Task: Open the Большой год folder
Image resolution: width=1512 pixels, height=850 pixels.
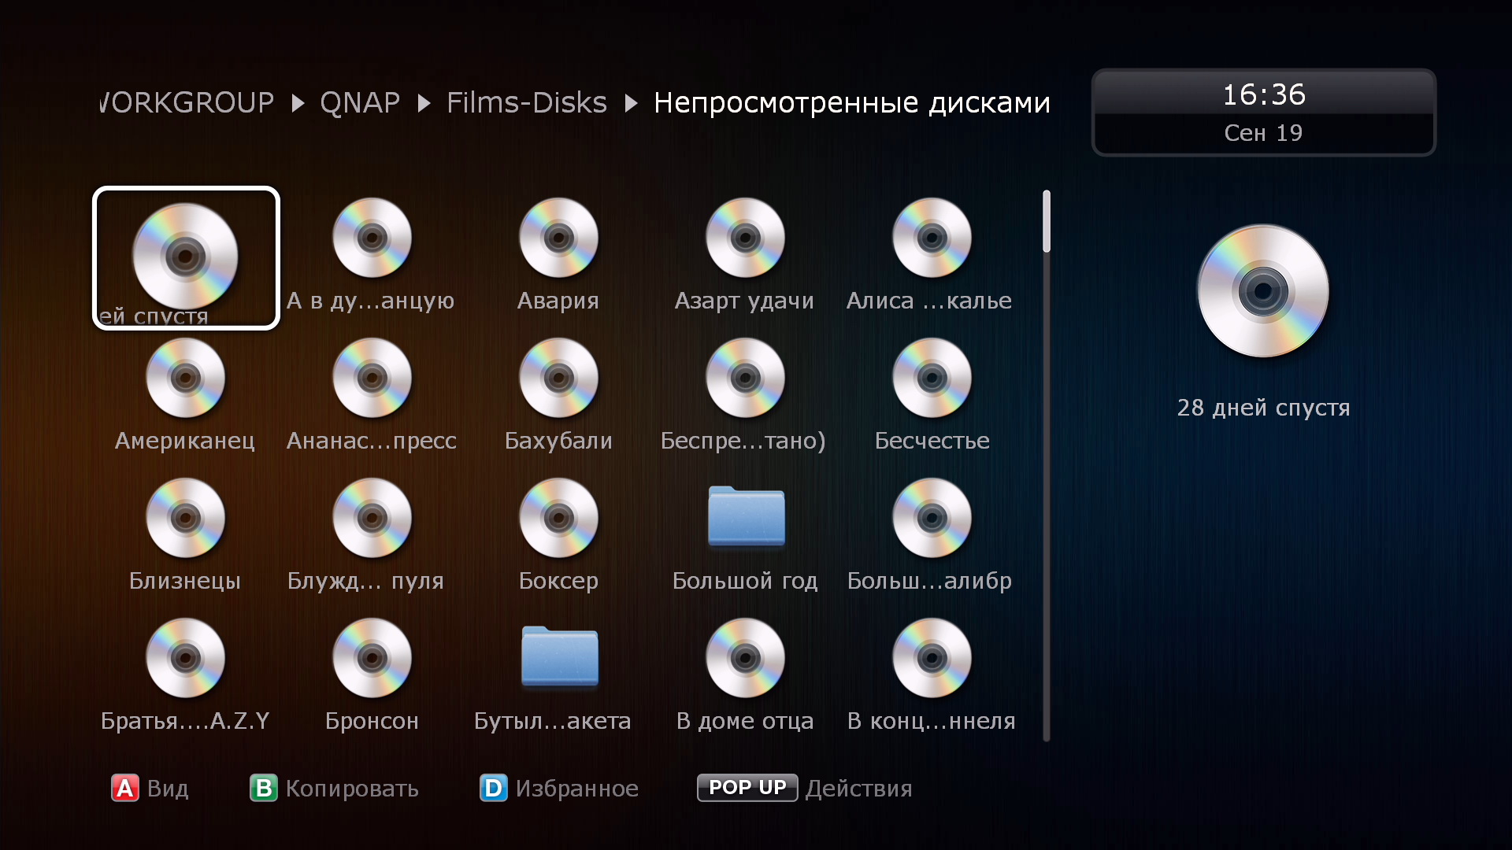Action: tap(745, 517)
